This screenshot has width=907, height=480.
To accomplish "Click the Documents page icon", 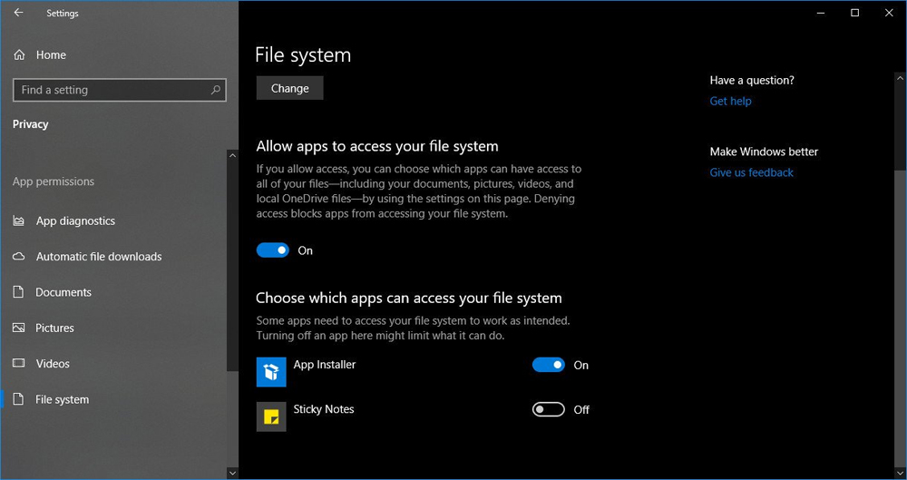I will click(x=18, y=292).
